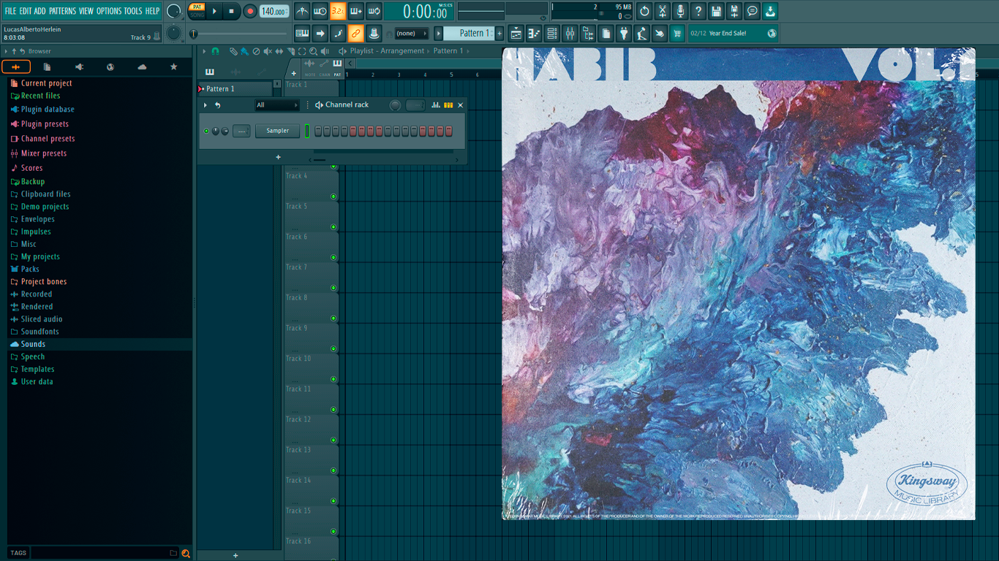This screenshot has height=561, width=999.
Task: Toggle the first step of the Sampler sequencer
Action: (x=318, y=131)
